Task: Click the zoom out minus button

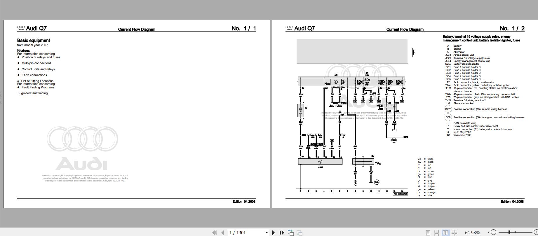Action: 493,232
